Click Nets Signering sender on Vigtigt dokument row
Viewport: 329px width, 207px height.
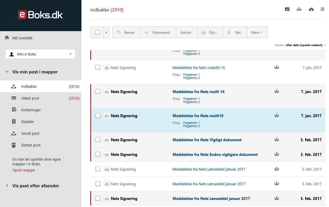[x=124, y=140]
